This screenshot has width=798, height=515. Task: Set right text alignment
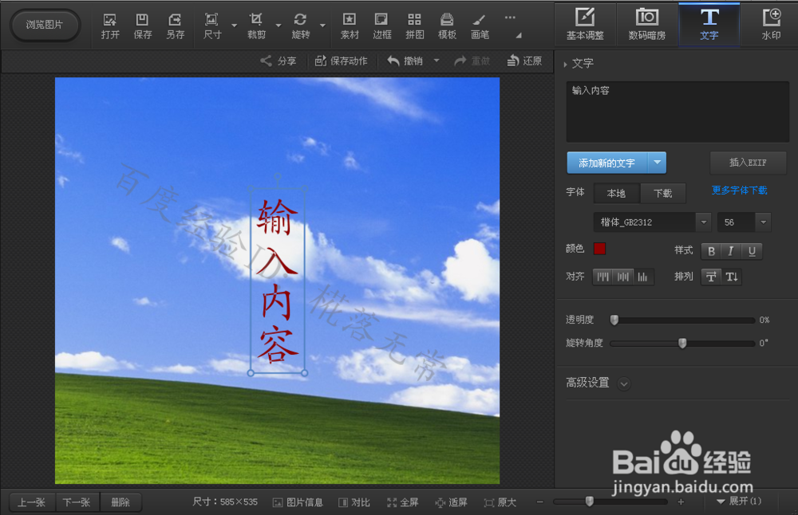point(642,277)
